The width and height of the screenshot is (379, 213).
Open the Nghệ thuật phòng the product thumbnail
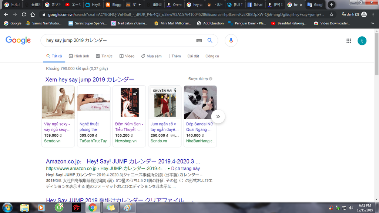pos(94,102)
